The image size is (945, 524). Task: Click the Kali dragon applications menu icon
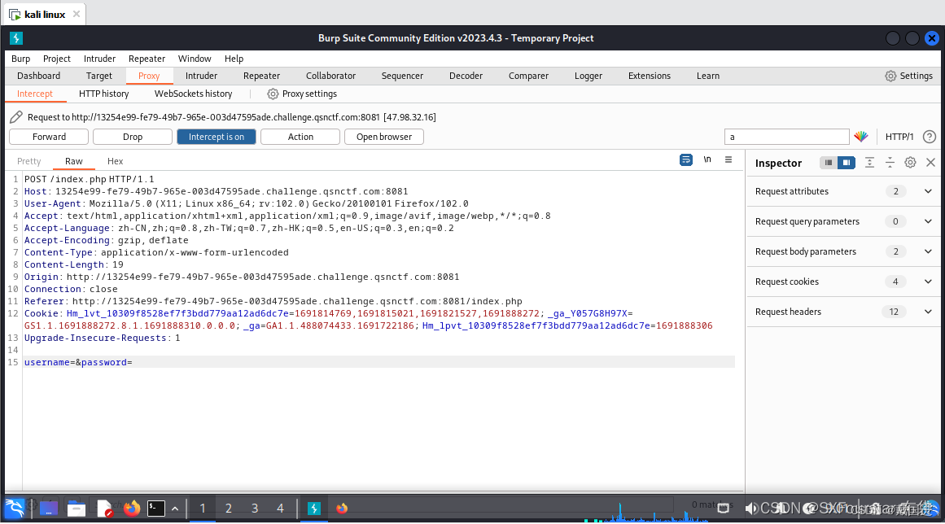tap(15, 509)
